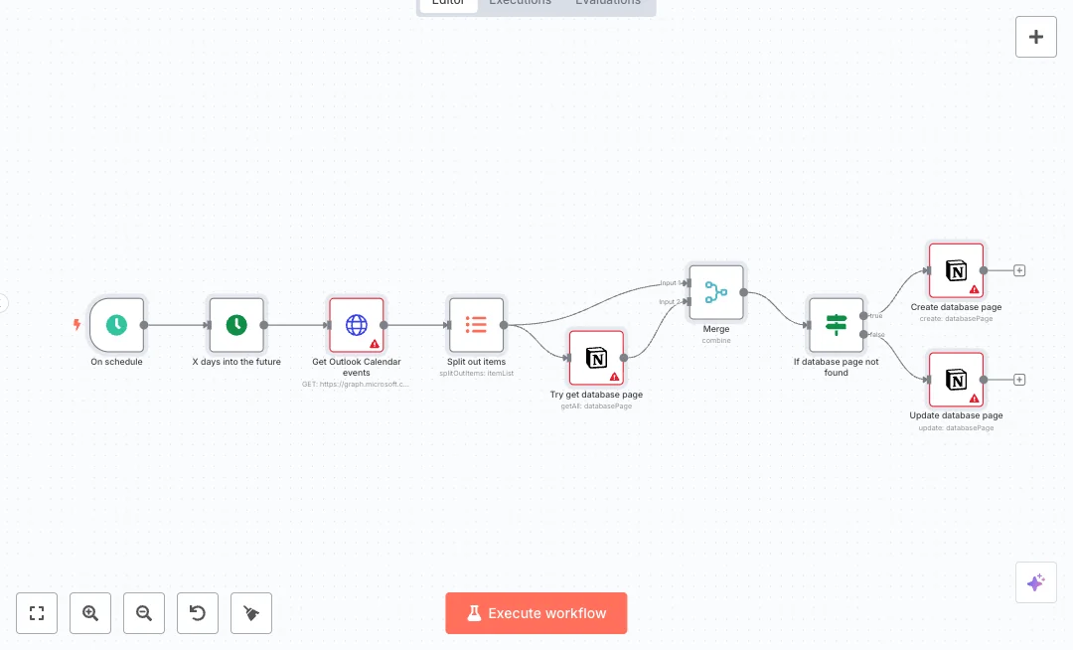Zoom out of the canvas
Screen dimensions: 1073x650
point(144,613)
